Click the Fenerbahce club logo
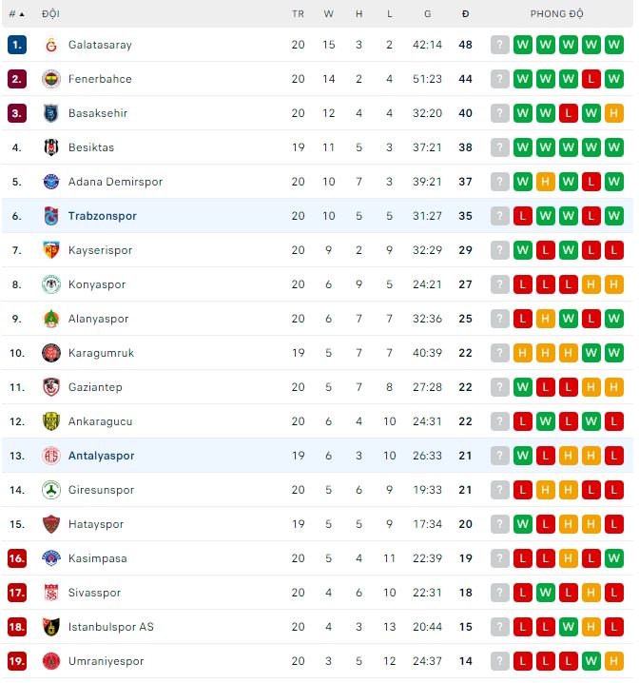 pyautogui.click(x=51, y=79)
